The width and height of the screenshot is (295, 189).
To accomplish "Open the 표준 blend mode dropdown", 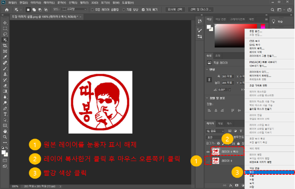I will pos(215,137).
